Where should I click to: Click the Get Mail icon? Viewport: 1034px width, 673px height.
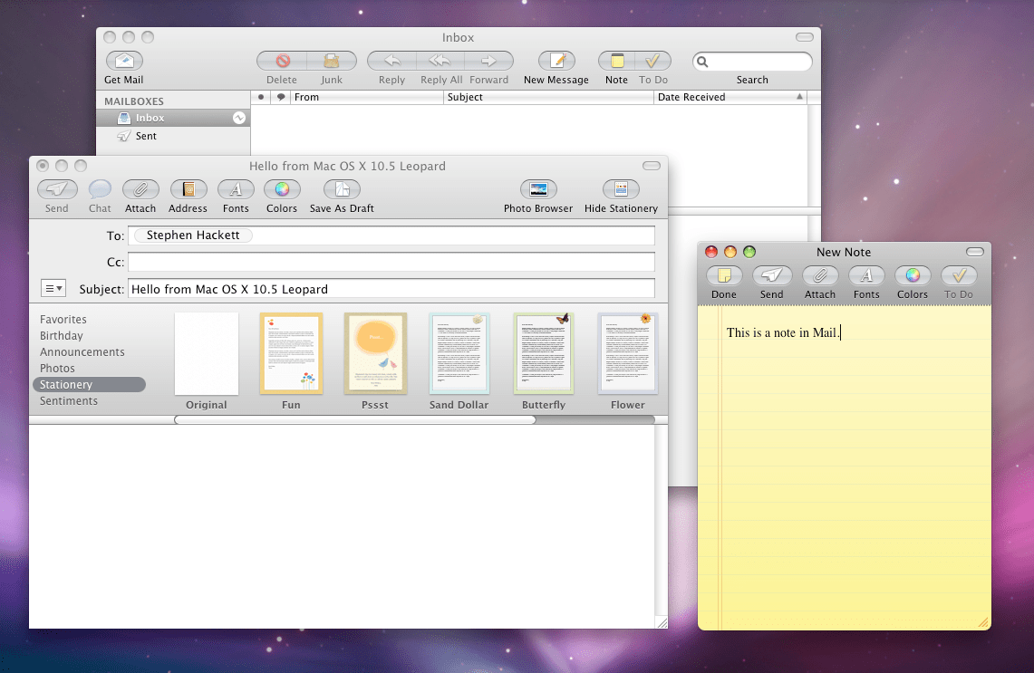click(x=124, y=62)
